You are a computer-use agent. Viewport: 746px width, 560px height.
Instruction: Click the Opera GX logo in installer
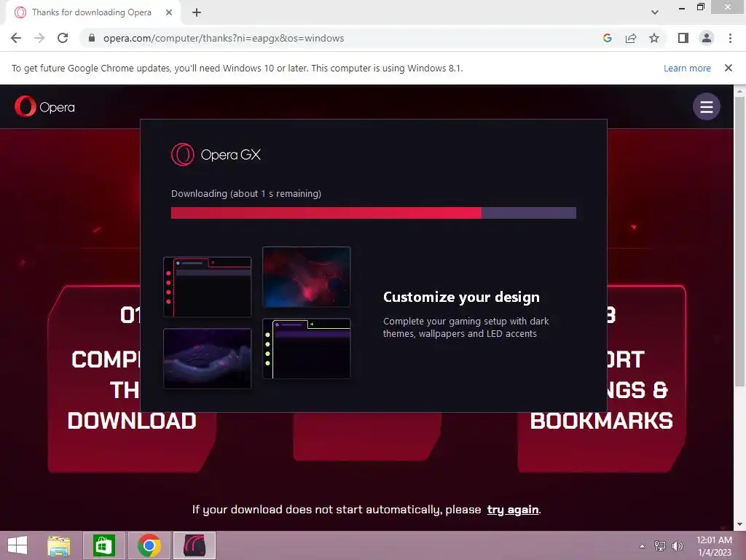point(216,155)
